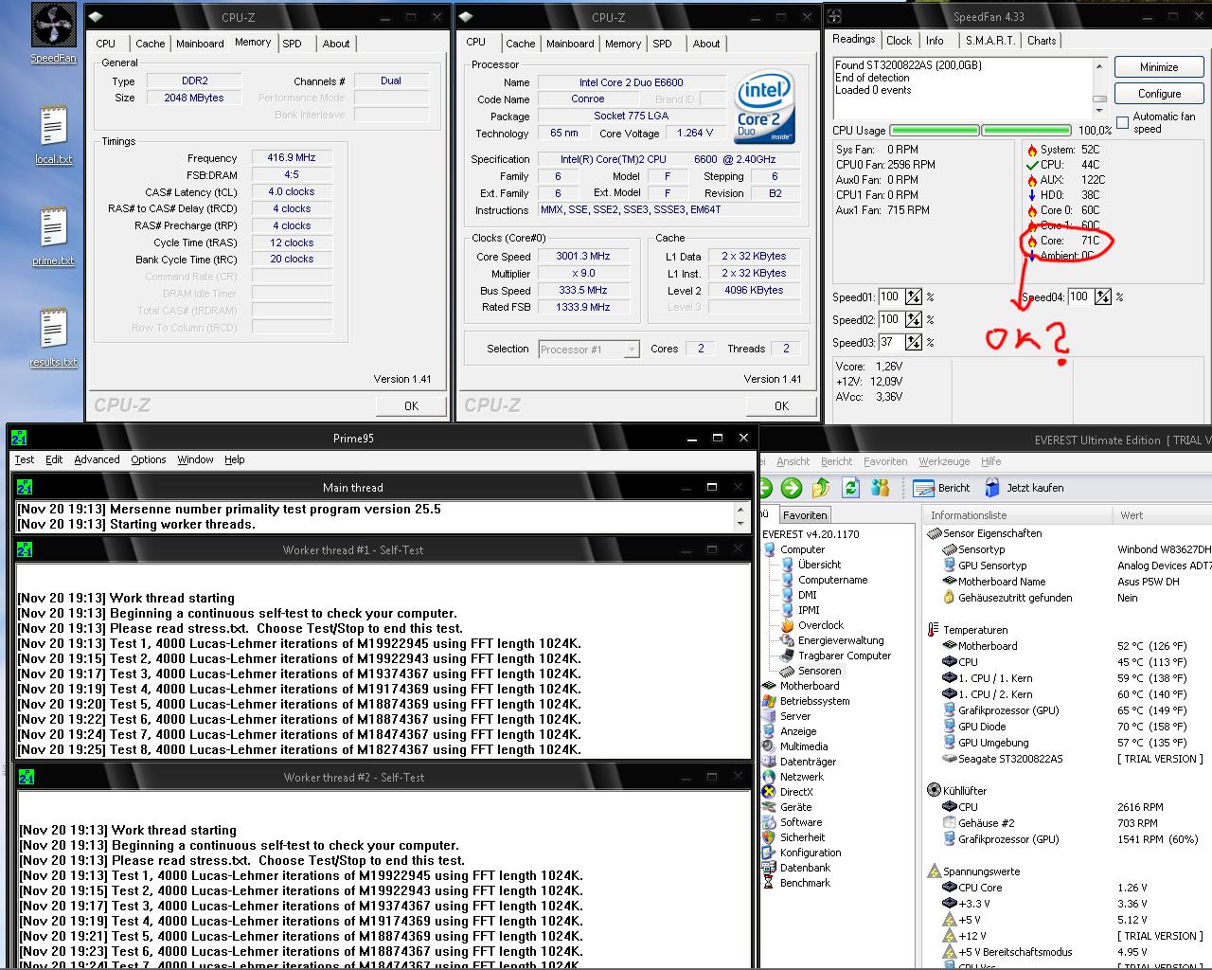Switch to the Clock tab in SpeedFan
1212x970 pixels.
(899, 41)
